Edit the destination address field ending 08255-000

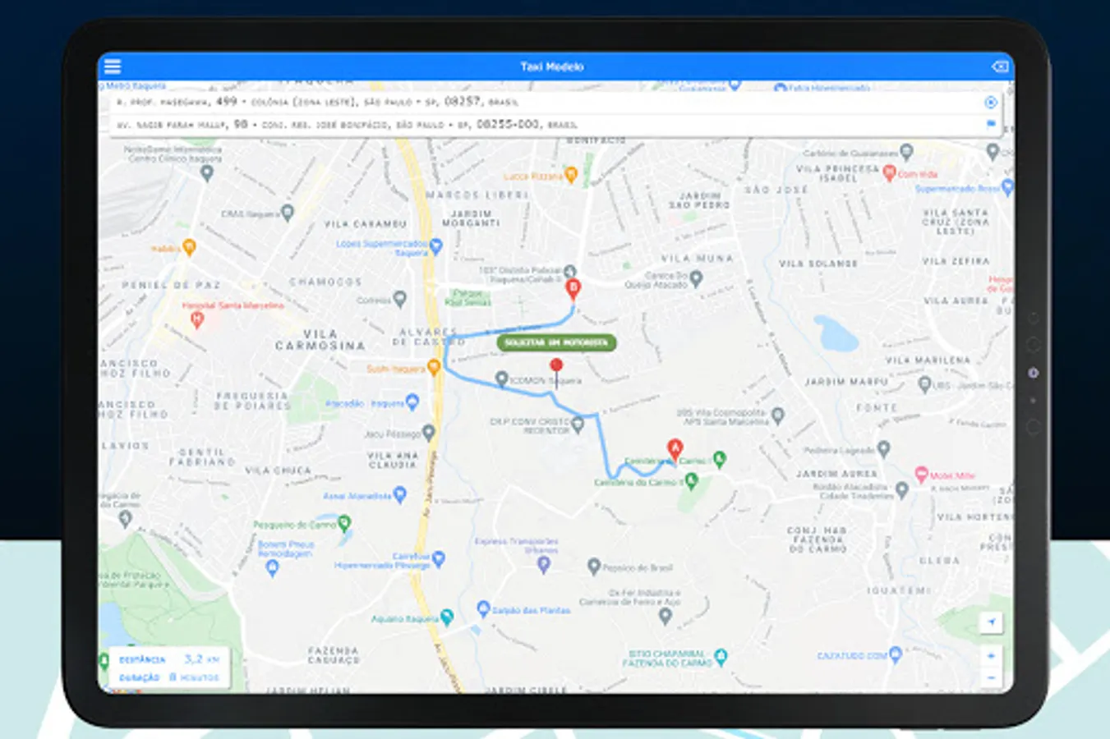(555, 124)
